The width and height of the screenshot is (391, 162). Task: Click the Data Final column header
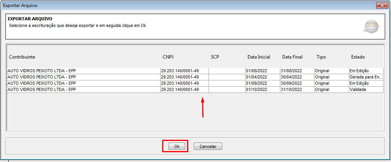[292, 57]
